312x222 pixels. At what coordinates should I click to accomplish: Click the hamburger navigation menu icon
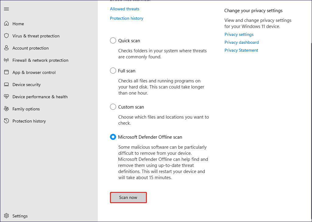[6, 9]
